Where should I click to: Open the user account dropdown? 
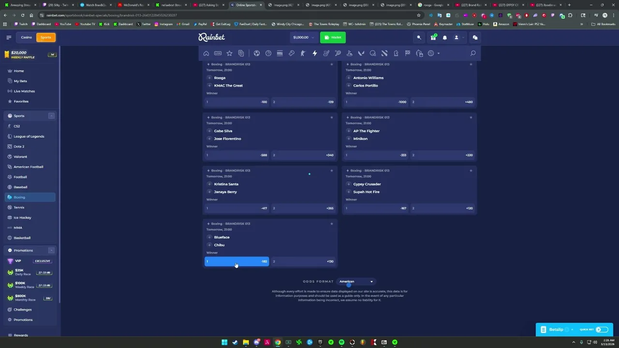(x=458, y=37)
